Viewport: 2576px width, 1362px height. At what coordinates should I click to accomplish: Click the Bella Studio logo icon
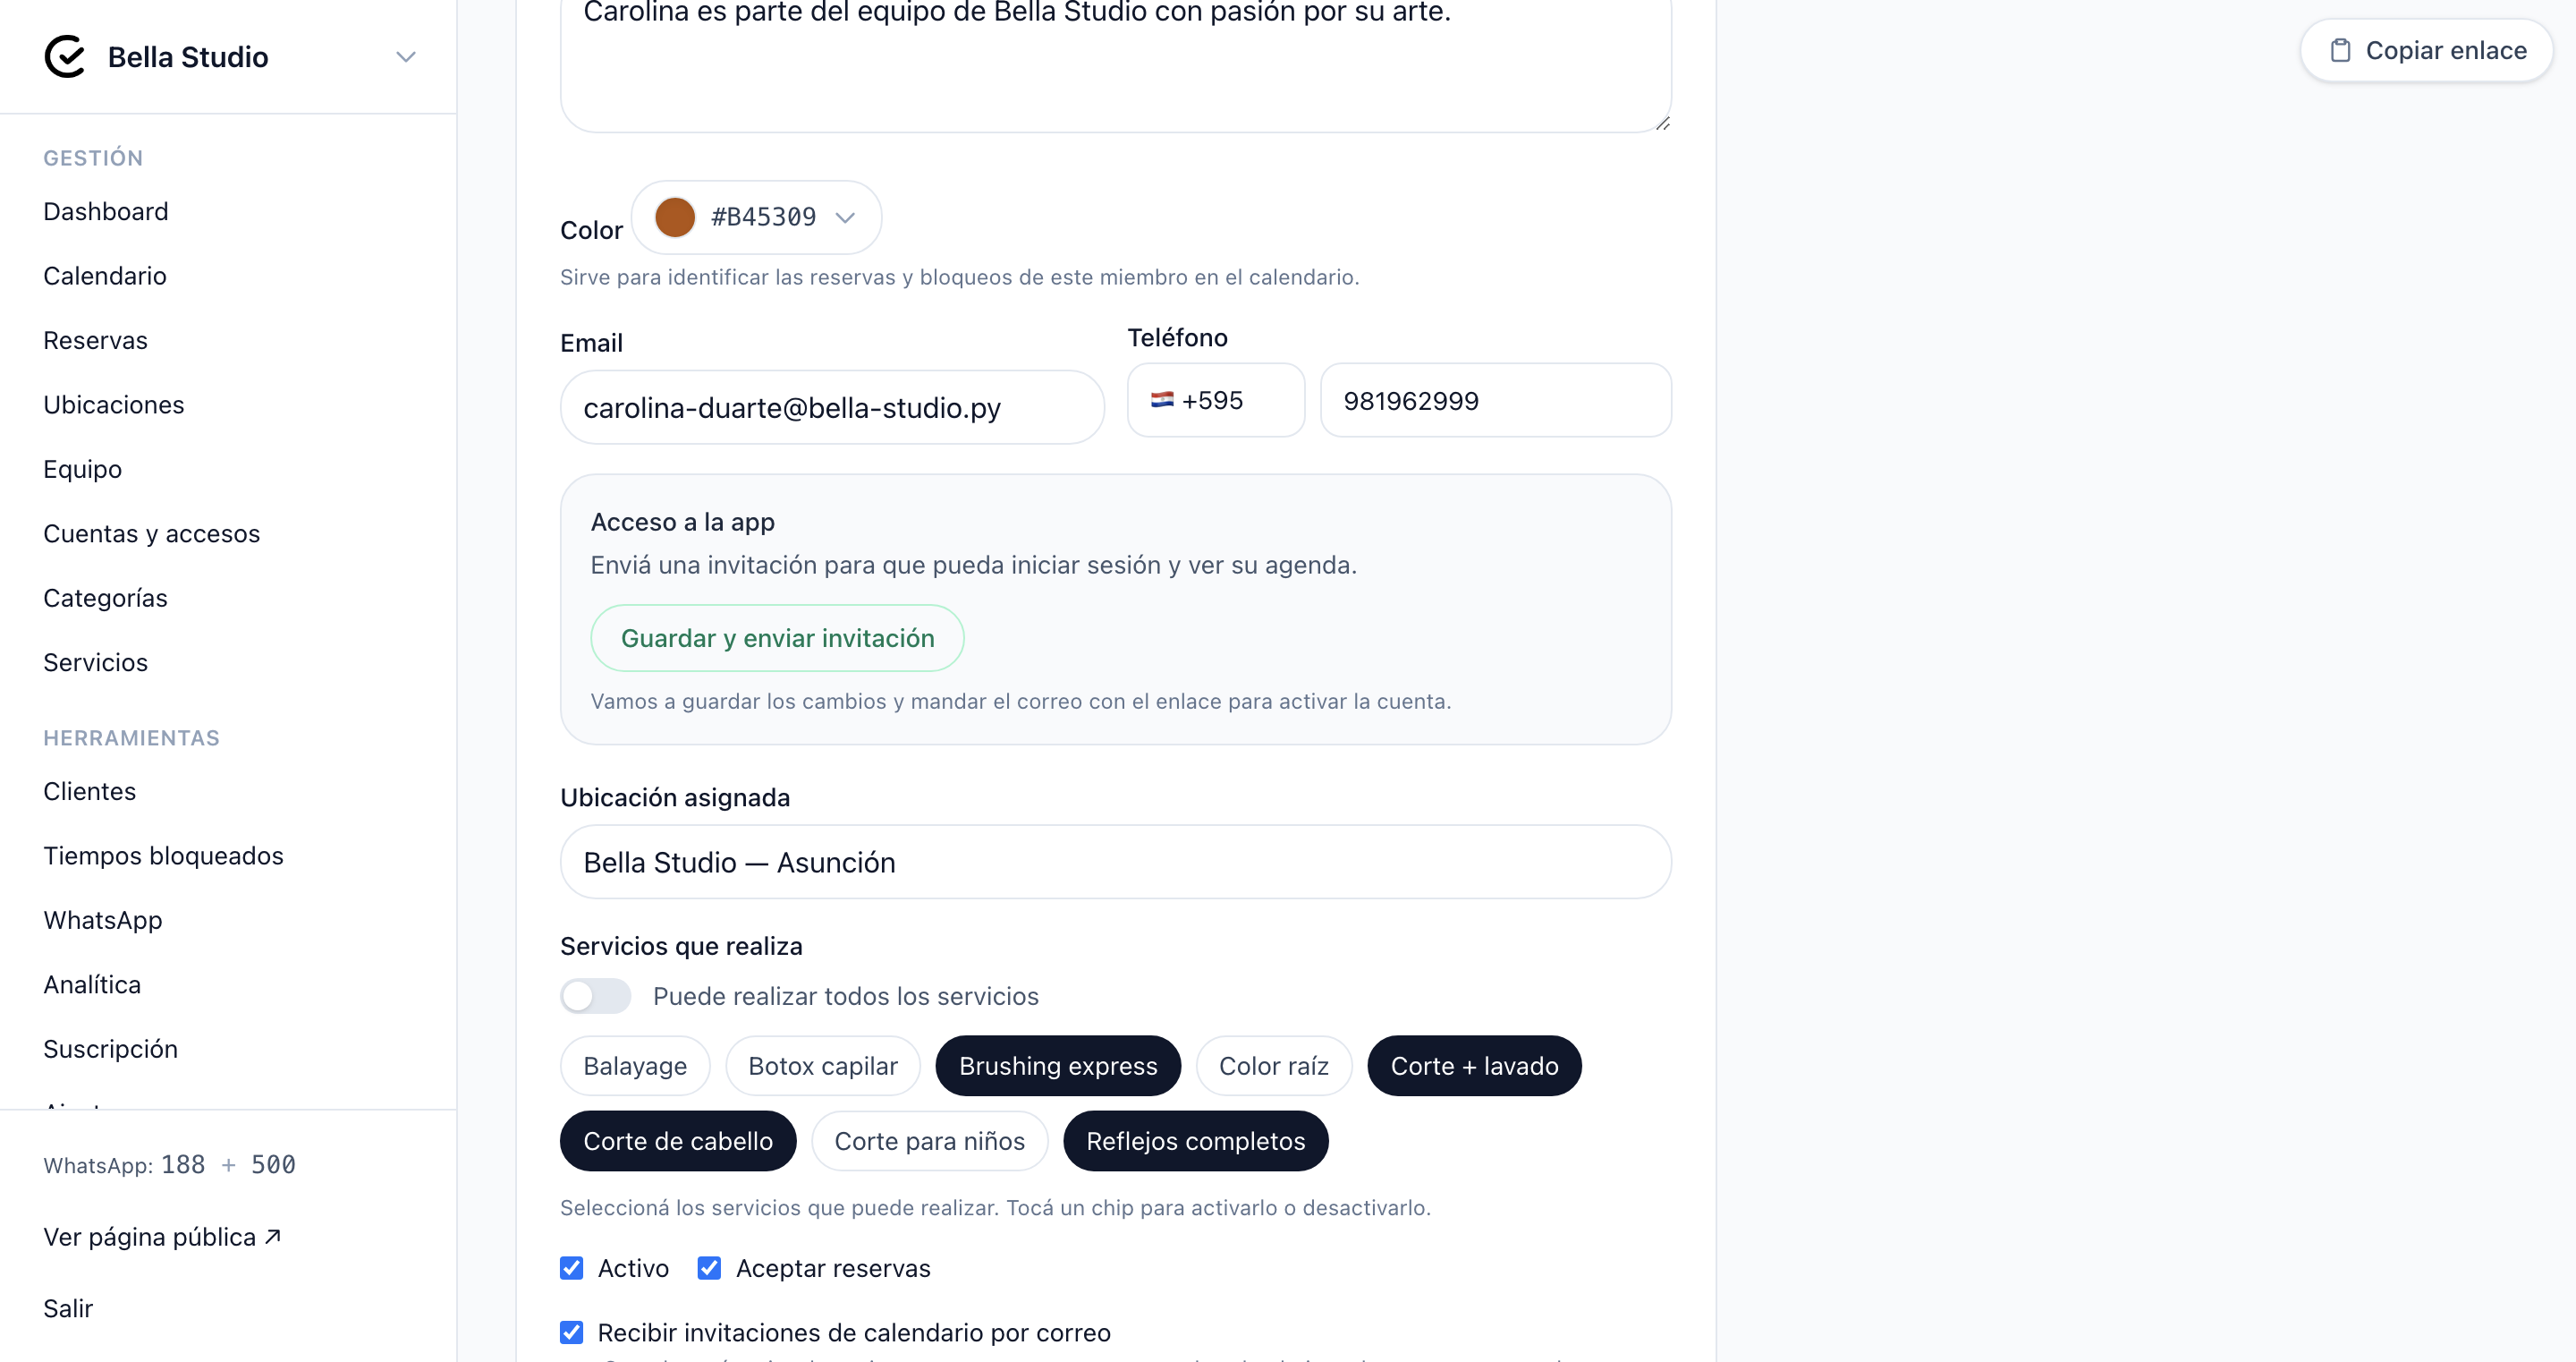tap(65, 57)
